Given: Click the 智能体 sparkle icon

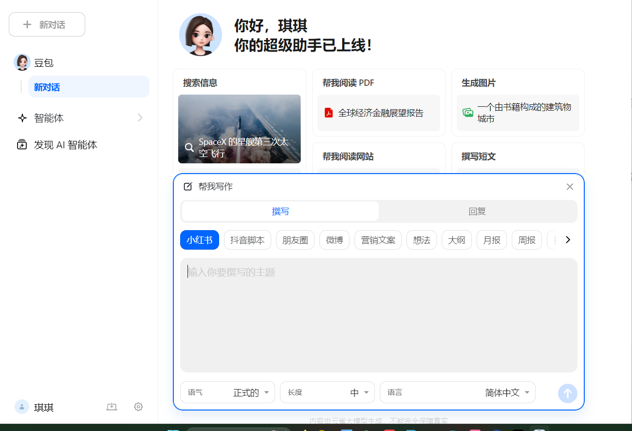Looking at the screenshot, I should 22,118.
